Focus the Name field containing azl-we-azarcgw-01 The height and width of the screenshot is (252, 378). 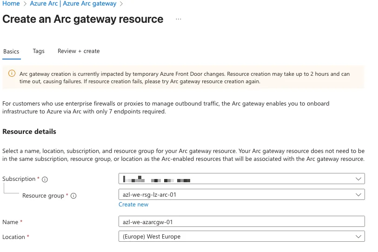point(241,222)
